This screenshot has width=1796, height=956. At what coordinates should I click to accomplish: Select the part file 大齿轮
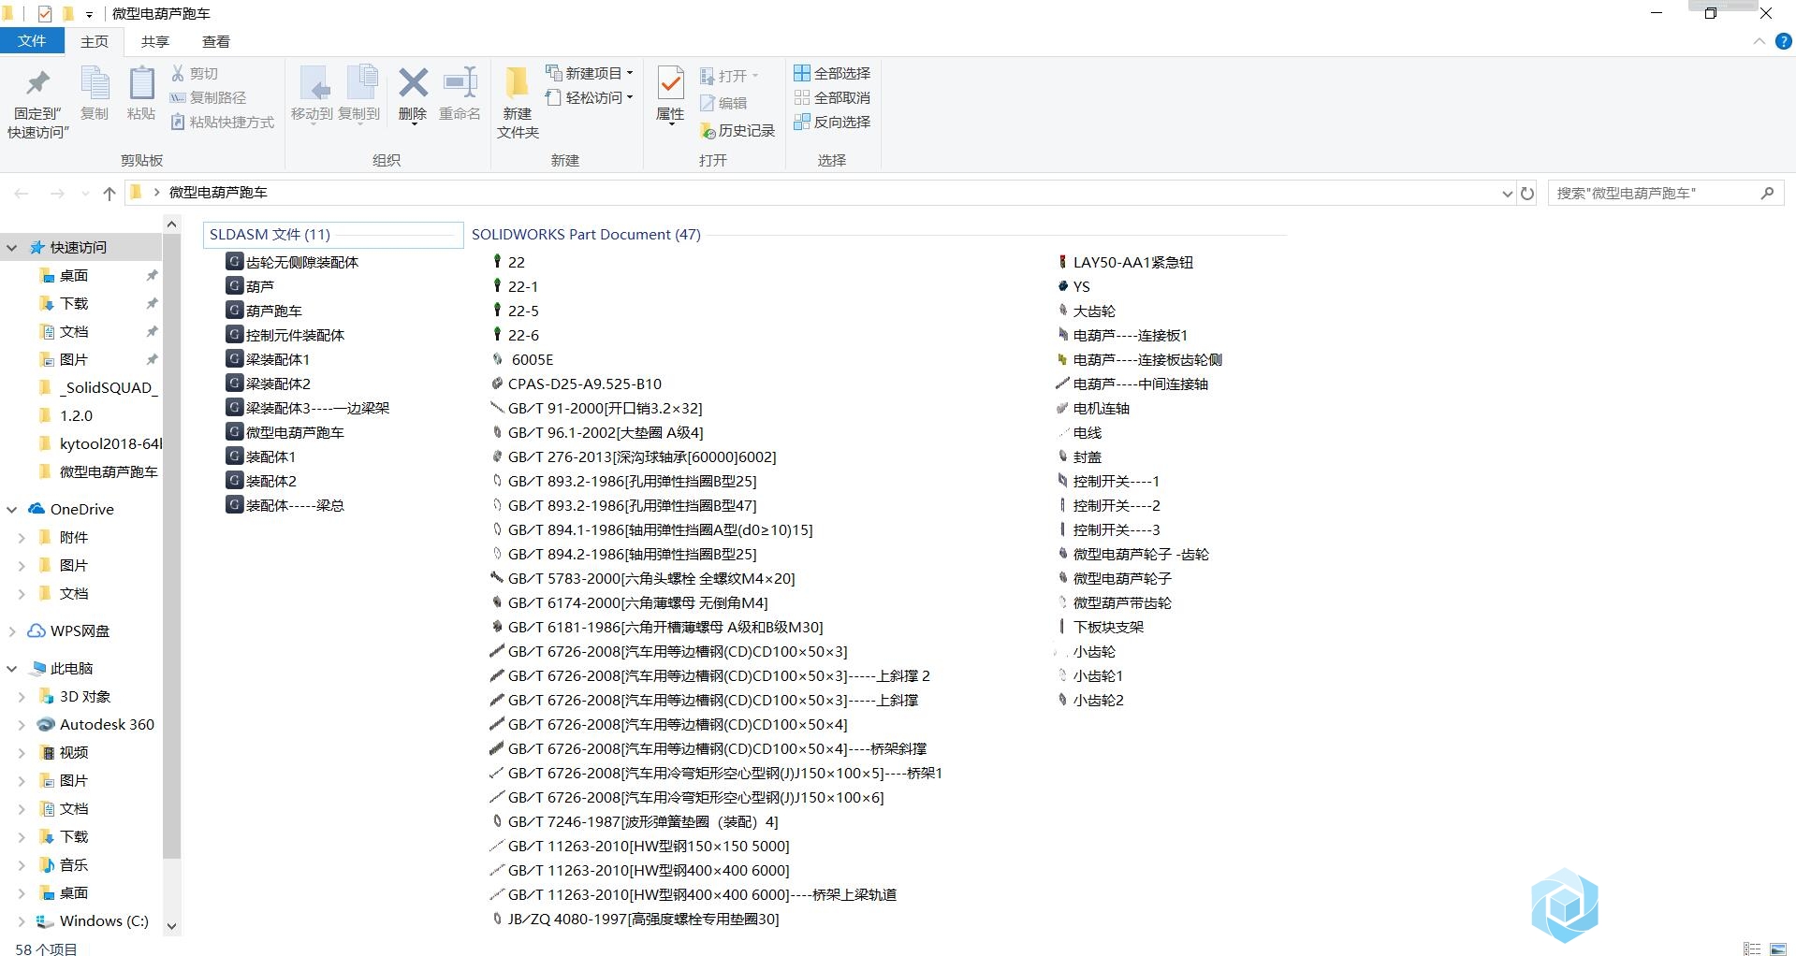point(1086,311)
